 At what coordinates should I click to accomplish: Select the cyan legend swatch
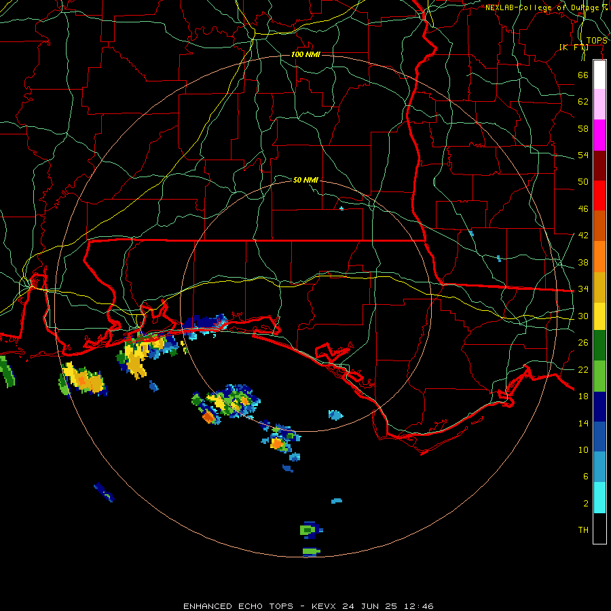(x=599, y=498)
